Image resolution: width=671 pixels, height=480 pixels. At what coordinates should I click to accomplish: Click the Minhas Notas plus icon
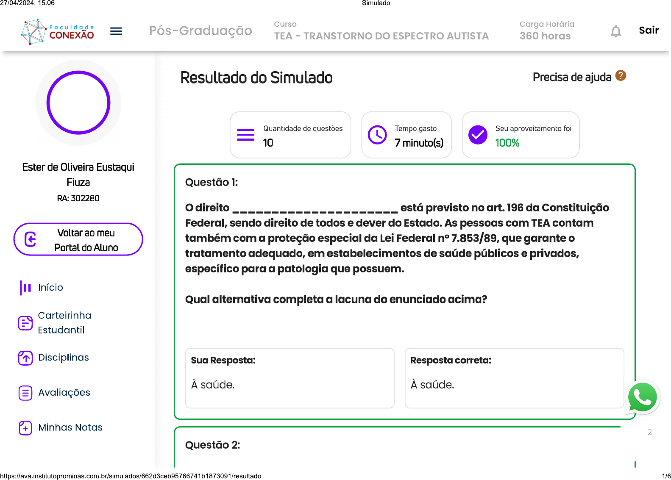[25, 428]
